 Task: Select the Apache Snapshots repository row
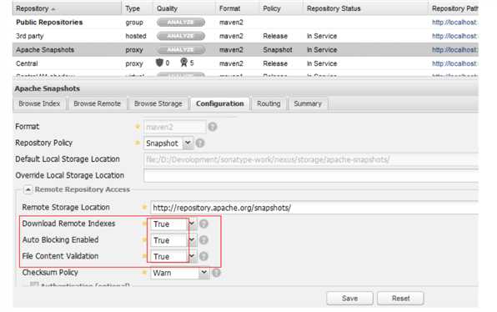point(245,49)
